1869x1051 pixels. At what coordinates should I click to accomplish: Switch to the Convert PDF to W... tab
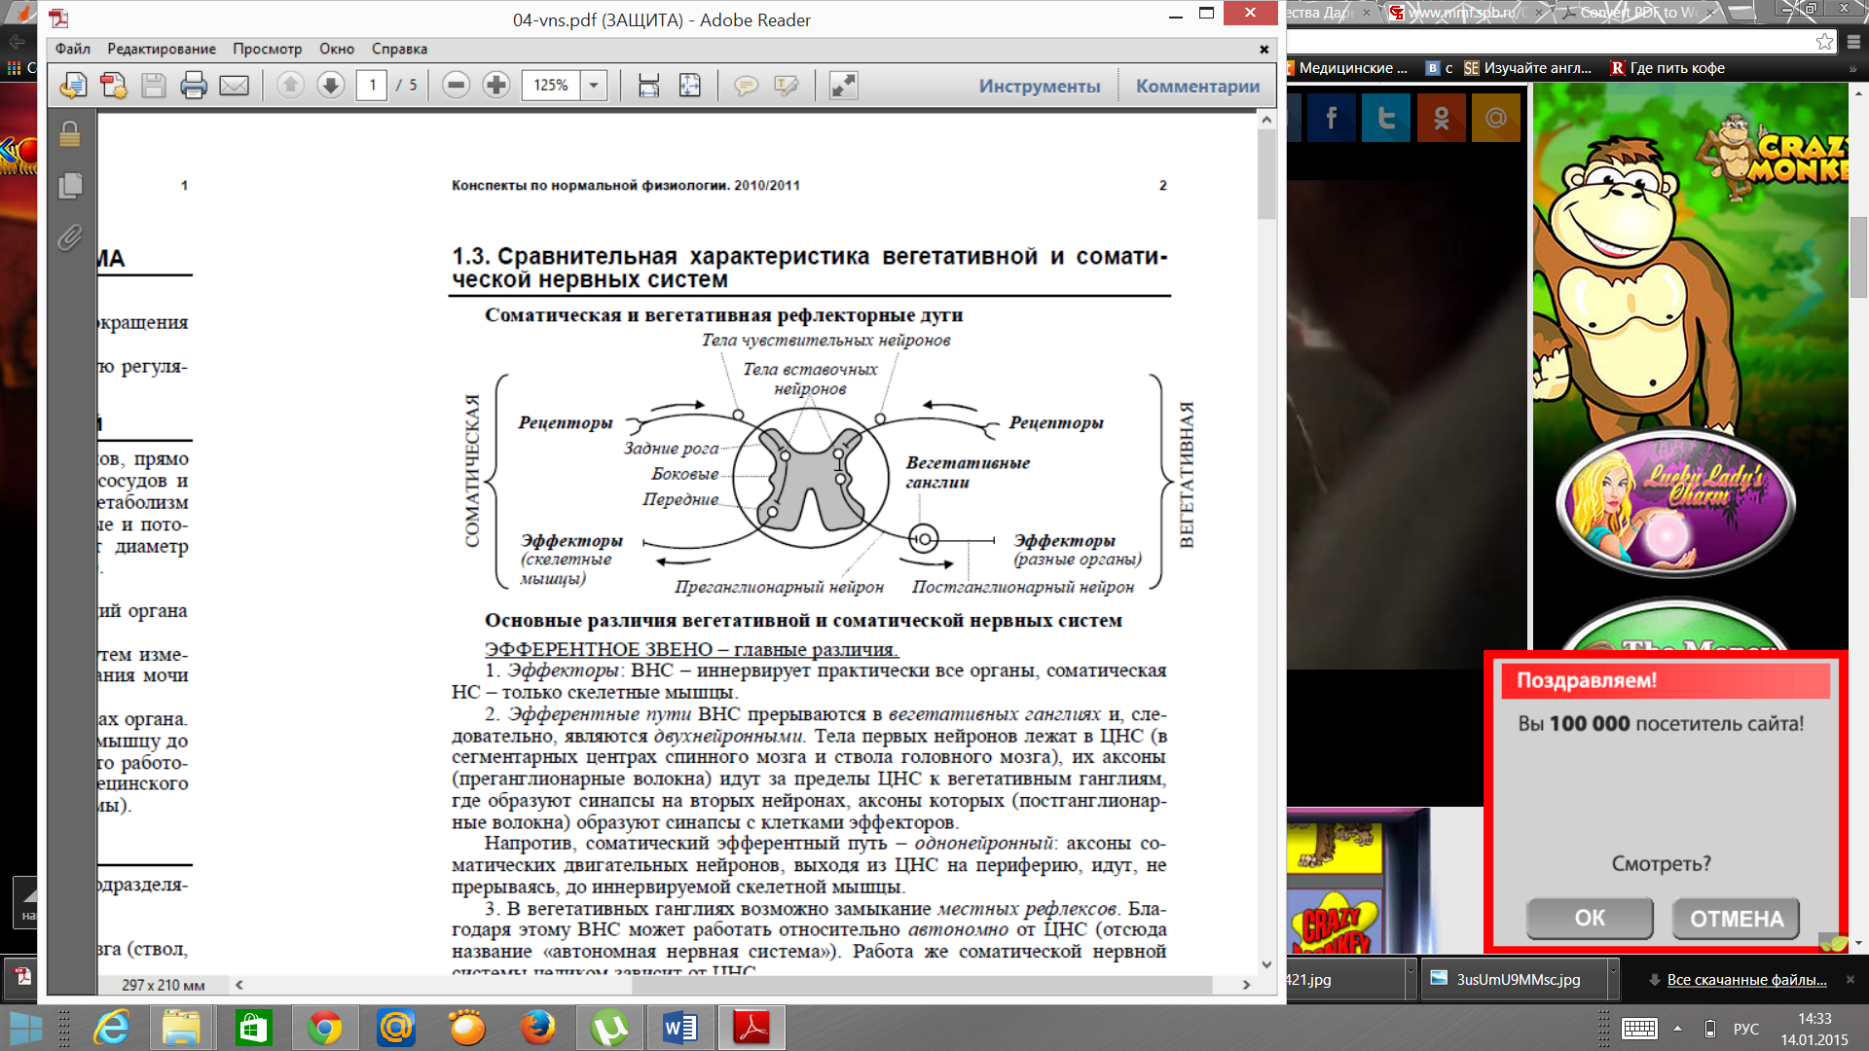1638,13
